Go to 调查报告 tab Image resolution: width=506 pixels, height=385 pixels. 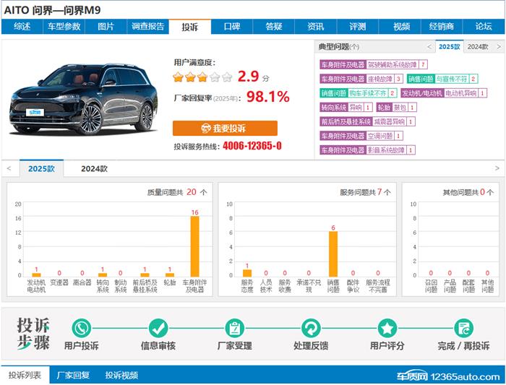click(147, 27)
